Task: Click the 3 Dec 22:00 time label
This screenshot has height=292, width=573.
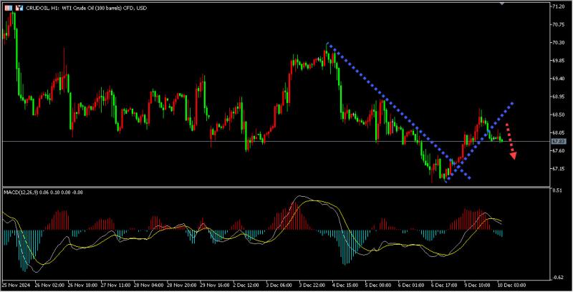Action: [x=312, y=285]
